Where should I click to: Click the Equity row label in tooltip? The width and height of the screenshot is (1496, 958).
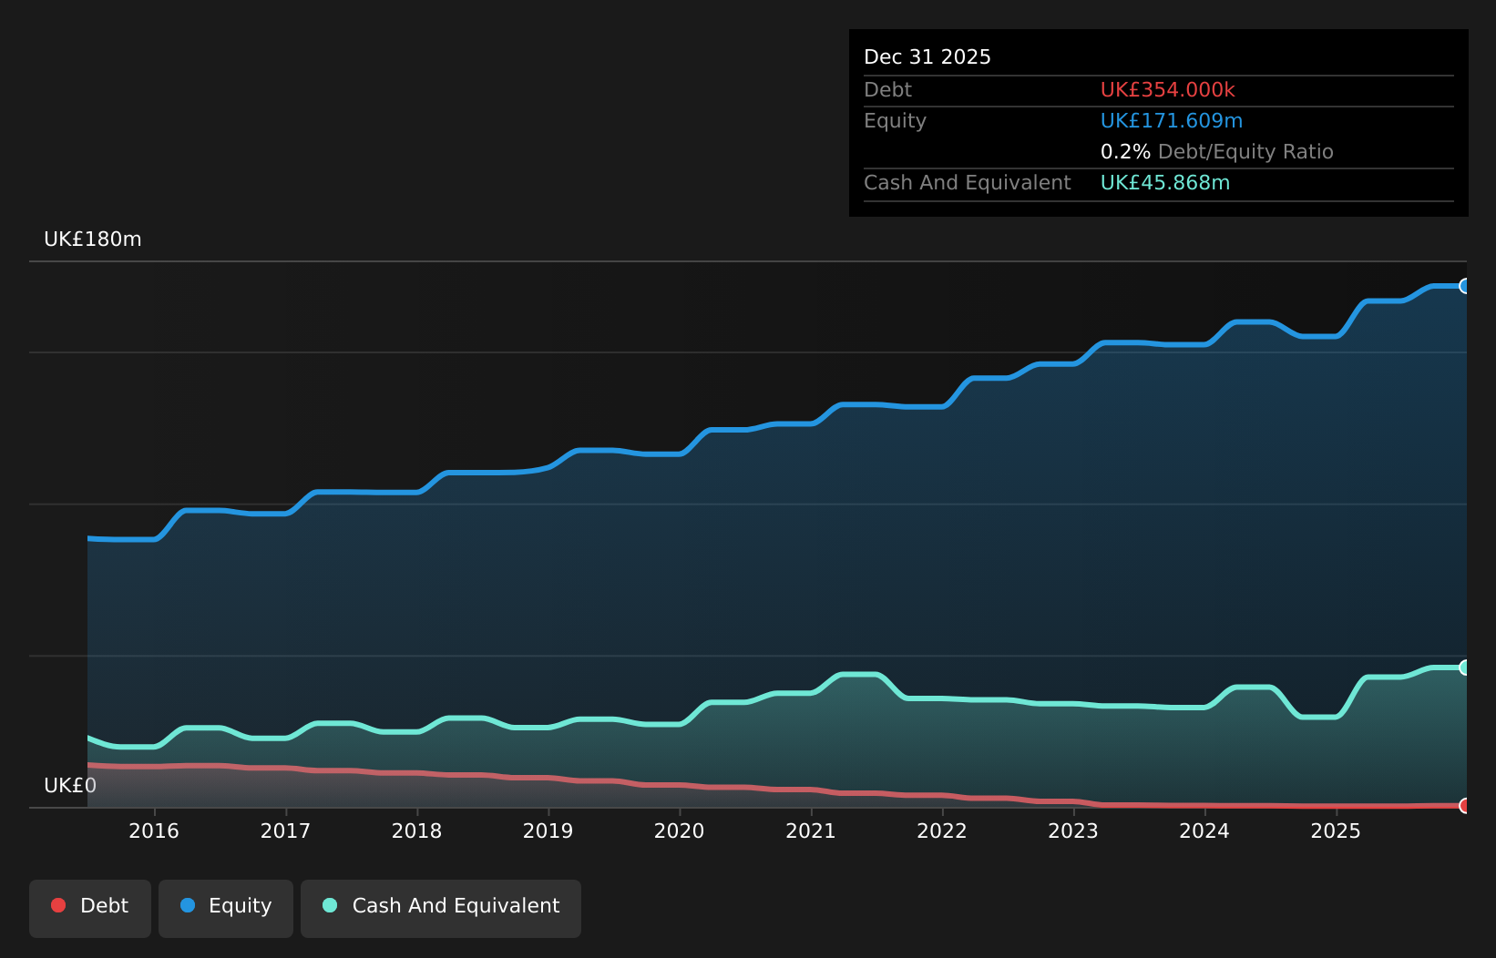tap(895, 121)
